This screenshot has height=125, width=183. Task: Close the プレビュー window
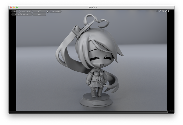pyautogui.click(x=11, y=8)
